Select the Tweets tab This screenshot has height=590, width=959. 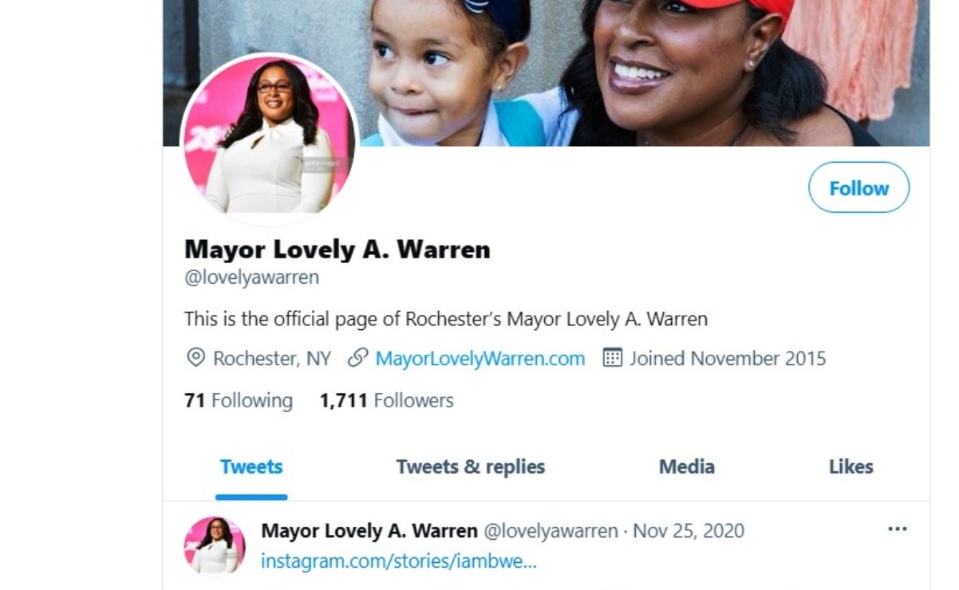(x=251, y=466)
